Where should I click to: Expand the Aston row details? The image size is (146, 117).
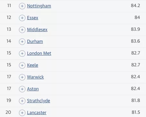pos(22,89)
